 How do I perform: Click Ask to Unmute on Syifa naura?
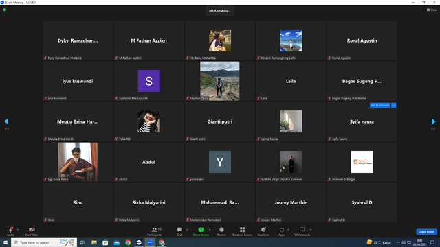coord(380,105)
